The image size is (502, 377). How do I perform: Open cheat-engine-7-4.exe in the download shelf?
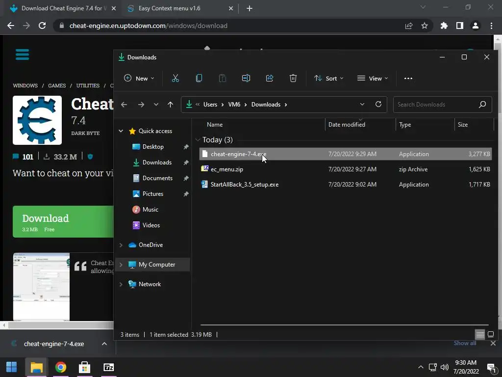pos(54,344)
